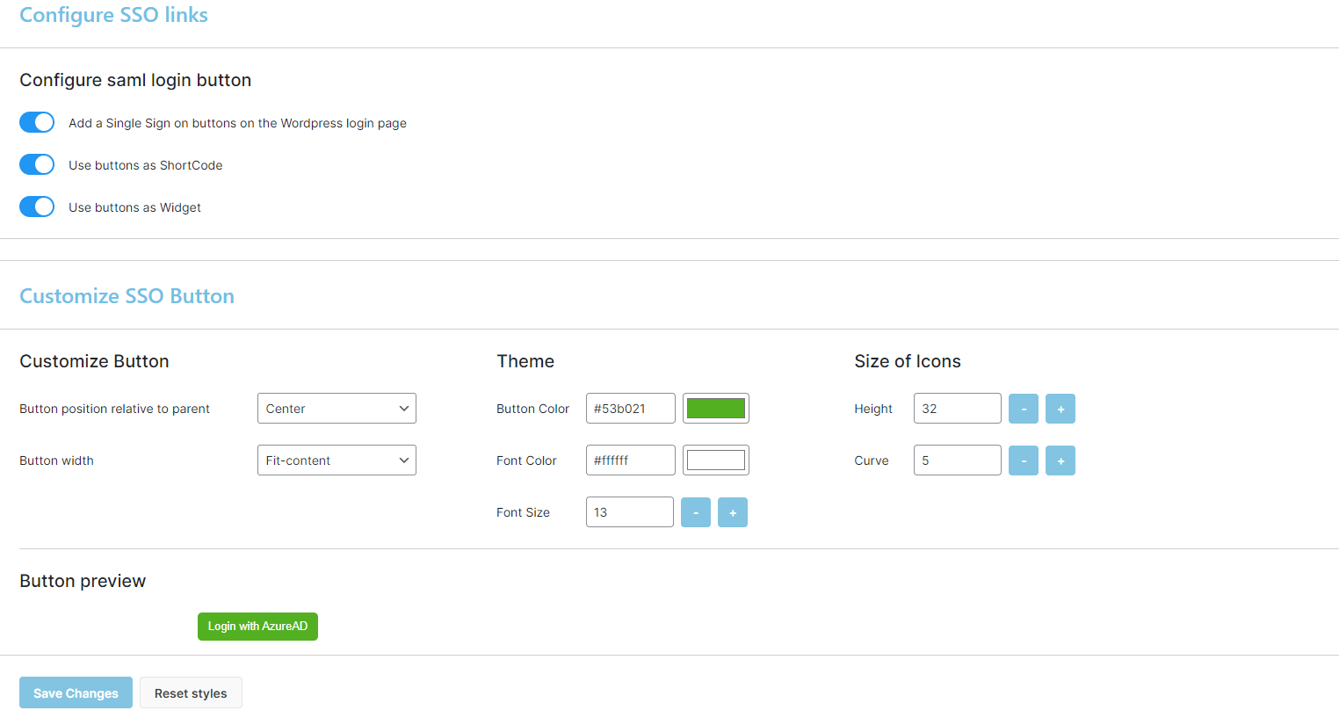Click the Reset styles button
Viewport: 1339px width, 725px height.
point(191,692)
